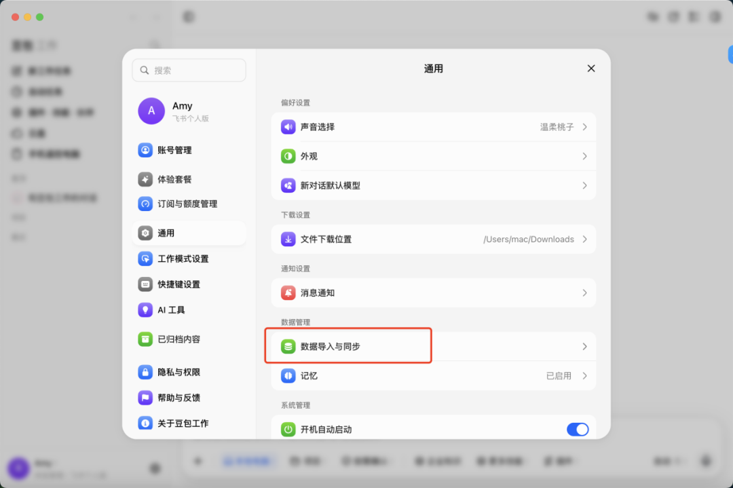Click the 帮助与反馈 flag icon

click(x=145, y=398)
